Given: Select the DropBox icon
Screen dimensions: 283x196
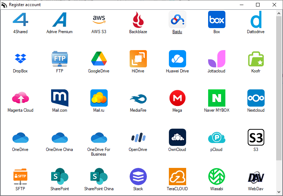Looking at the screenshot, I should (21, 58).
